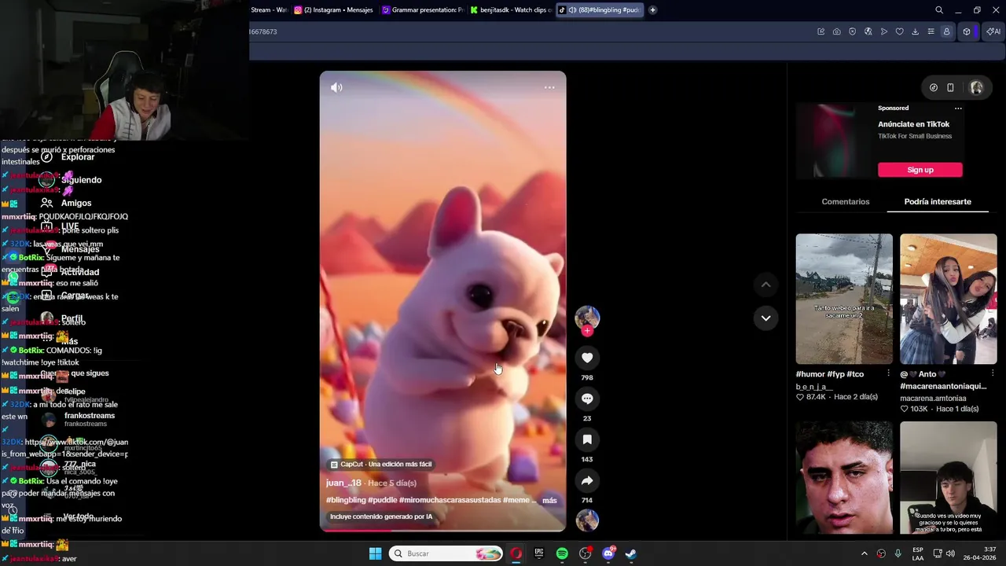This screenshot has height=566, width=1006.
Task: Switch to the Comentarios tab
Action: 846,202
